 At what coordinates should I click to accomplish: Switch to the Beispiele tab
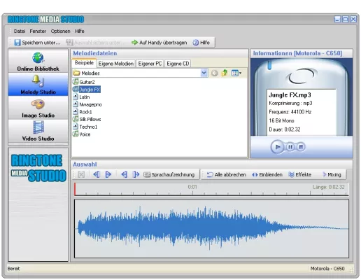tap(84, 63)
